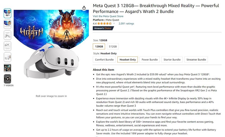Click the share icon above product image
The height and width of the screenshot is (137, 225).
84,8
